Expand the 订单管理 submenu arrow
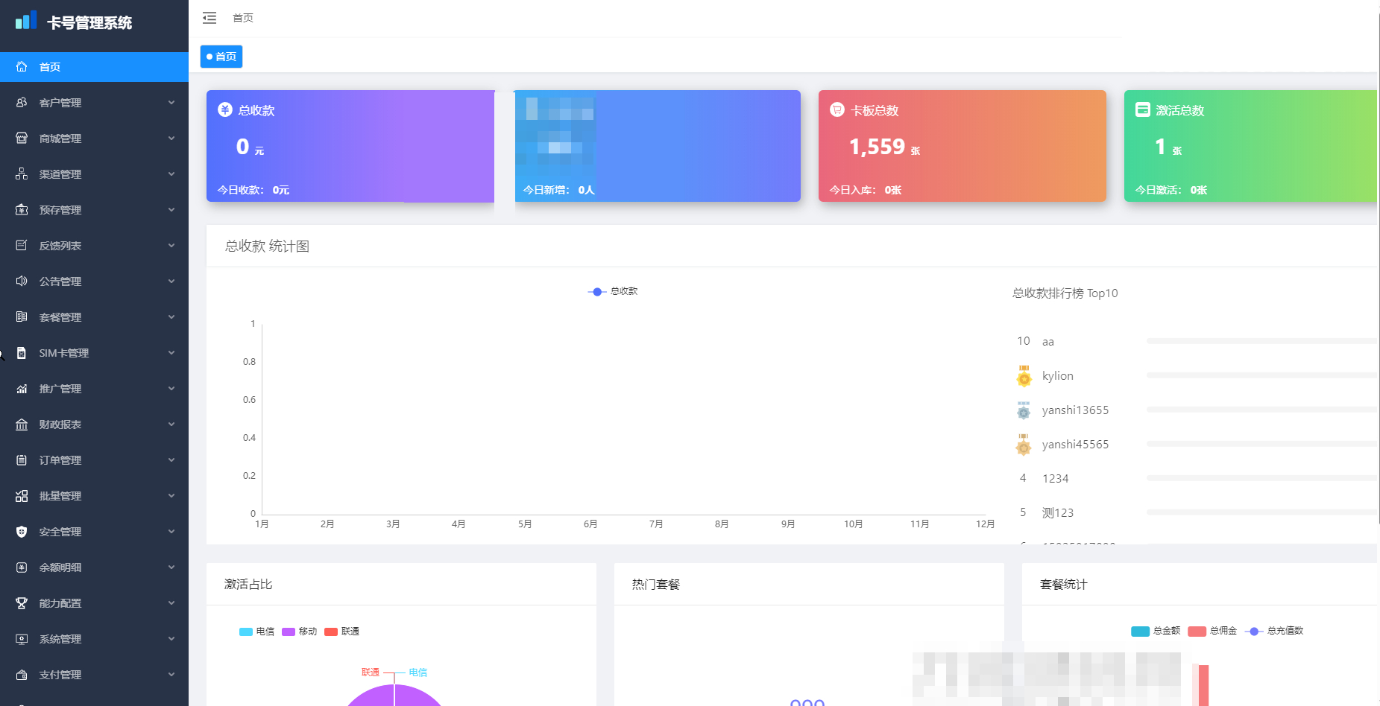Viewport: 1380px width, 706px height. (x=171, y=459)
